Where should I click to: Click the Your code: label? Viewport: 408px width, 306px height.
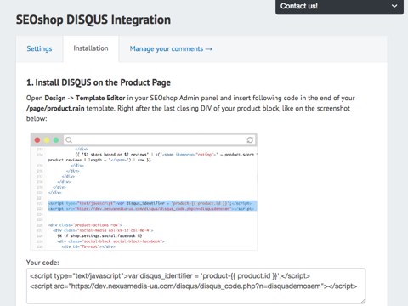pos(42,263)
